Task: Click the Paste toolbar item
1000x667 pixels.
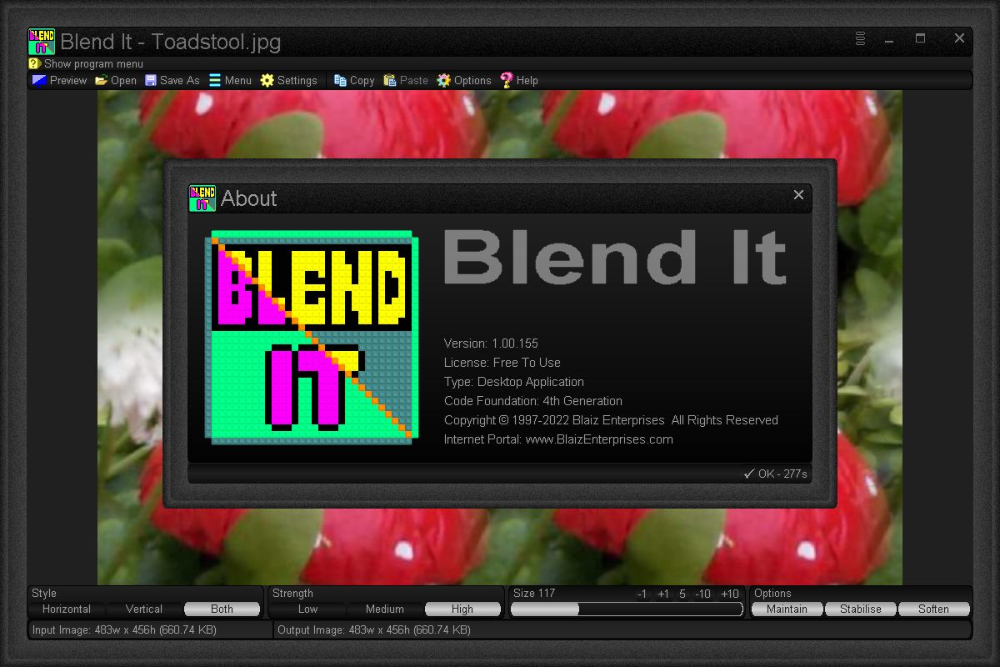Action: [406, 80]
